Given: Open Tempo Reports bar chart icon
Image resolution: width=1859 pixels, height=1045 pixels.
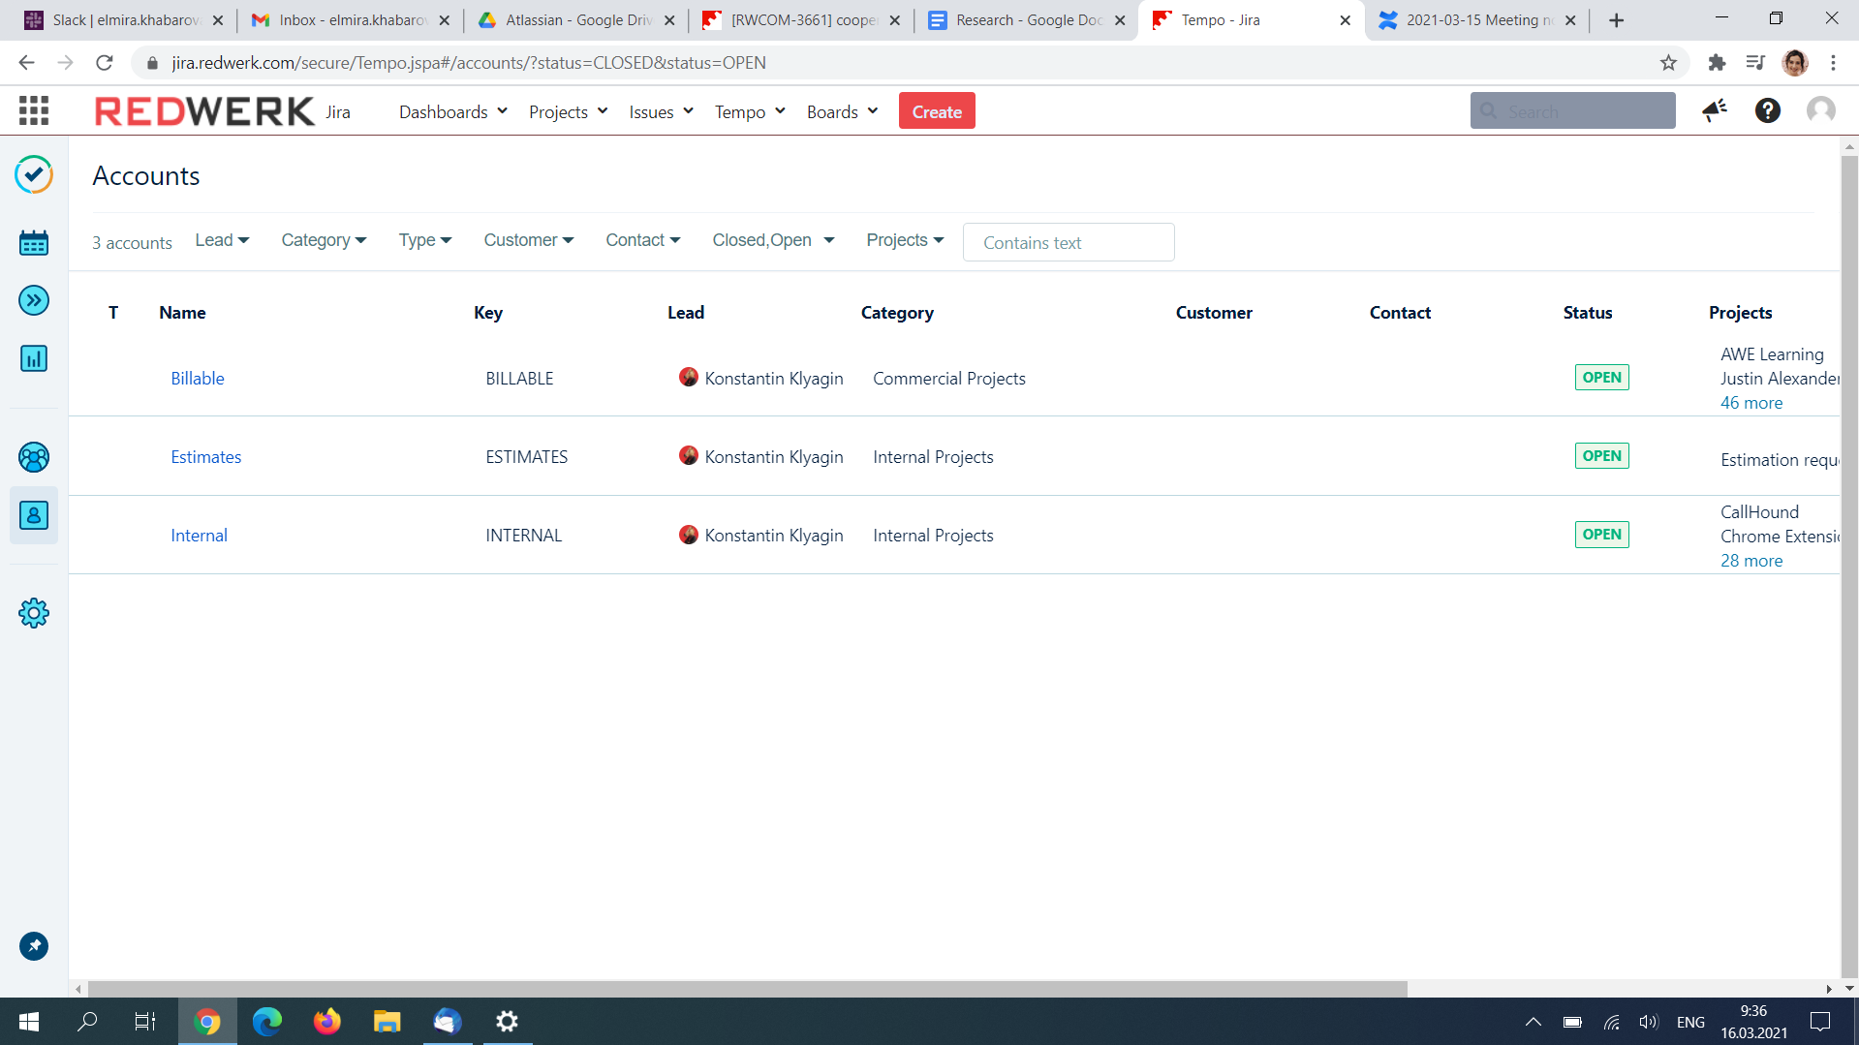Looking at the screenshot, I should 34,358.
